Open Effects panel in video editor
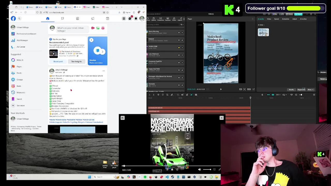 pyautogui.click(x=154, y=19)
